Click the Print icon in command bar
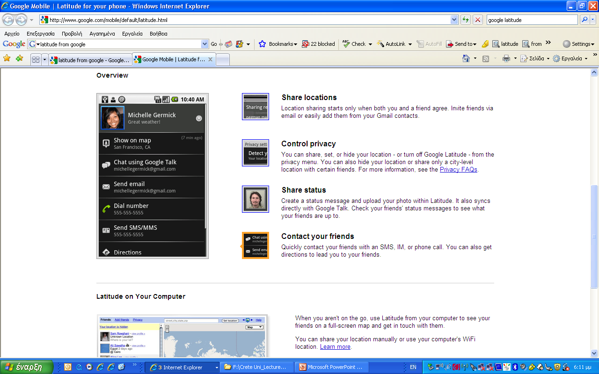 click(x=506, y=58)
